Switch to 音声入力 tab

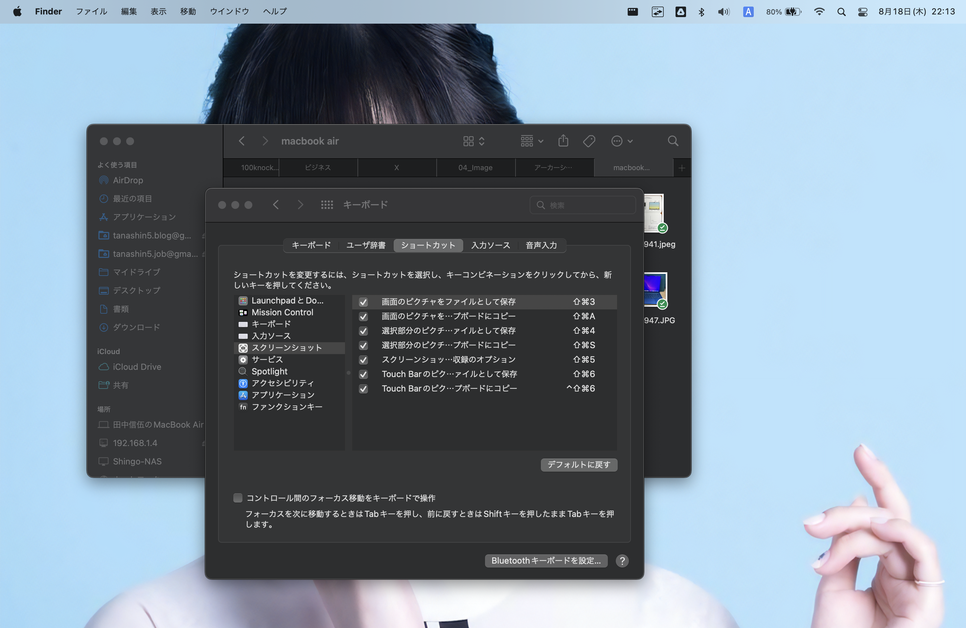pyautogui.click(x=541, y=245)
